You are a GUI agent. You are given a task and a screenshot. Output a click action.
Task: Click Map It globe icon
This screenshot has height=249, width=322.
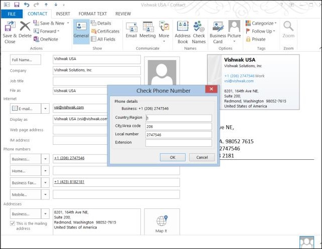pyautogui.click(x=162, y=221)
